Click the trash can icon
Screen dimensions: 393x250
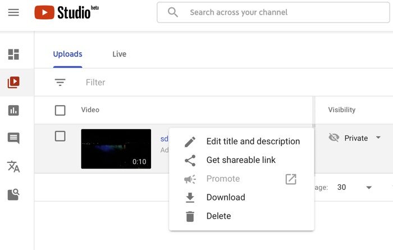pos(190,216)
